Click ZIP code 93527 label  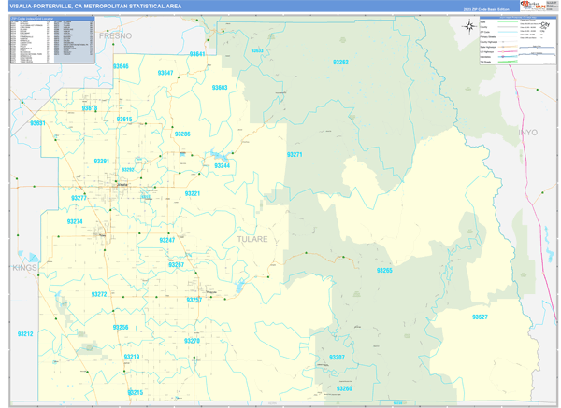pos(480,317)
